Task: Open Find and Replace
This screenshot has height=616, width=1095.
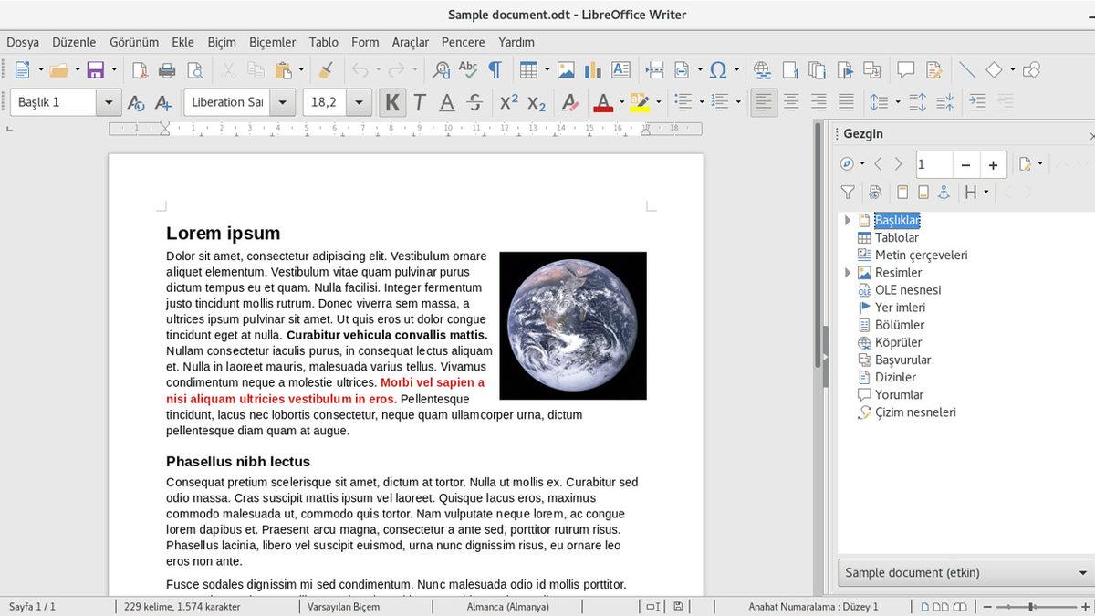Action: (440, 70)
